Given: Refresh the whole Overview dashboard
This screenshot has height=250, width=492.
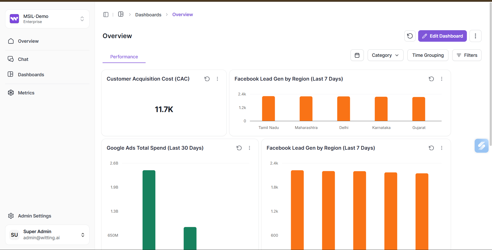Looking at the screenshot, I should click(410, 36).
